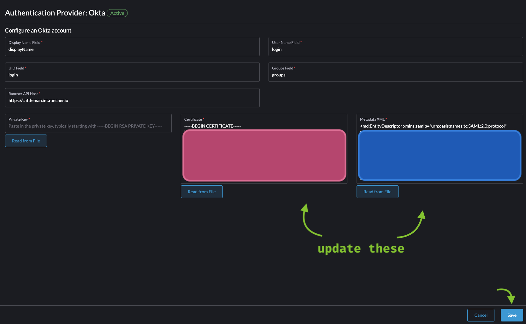Click the Metadata XML field label
Viewport: 526px width, 324px height.
coord(372,119)
